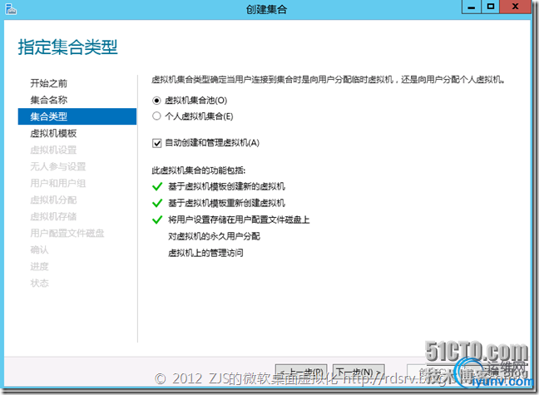
Task: Select the 虚拟机集合池(O) radio button
Action: 156,101
